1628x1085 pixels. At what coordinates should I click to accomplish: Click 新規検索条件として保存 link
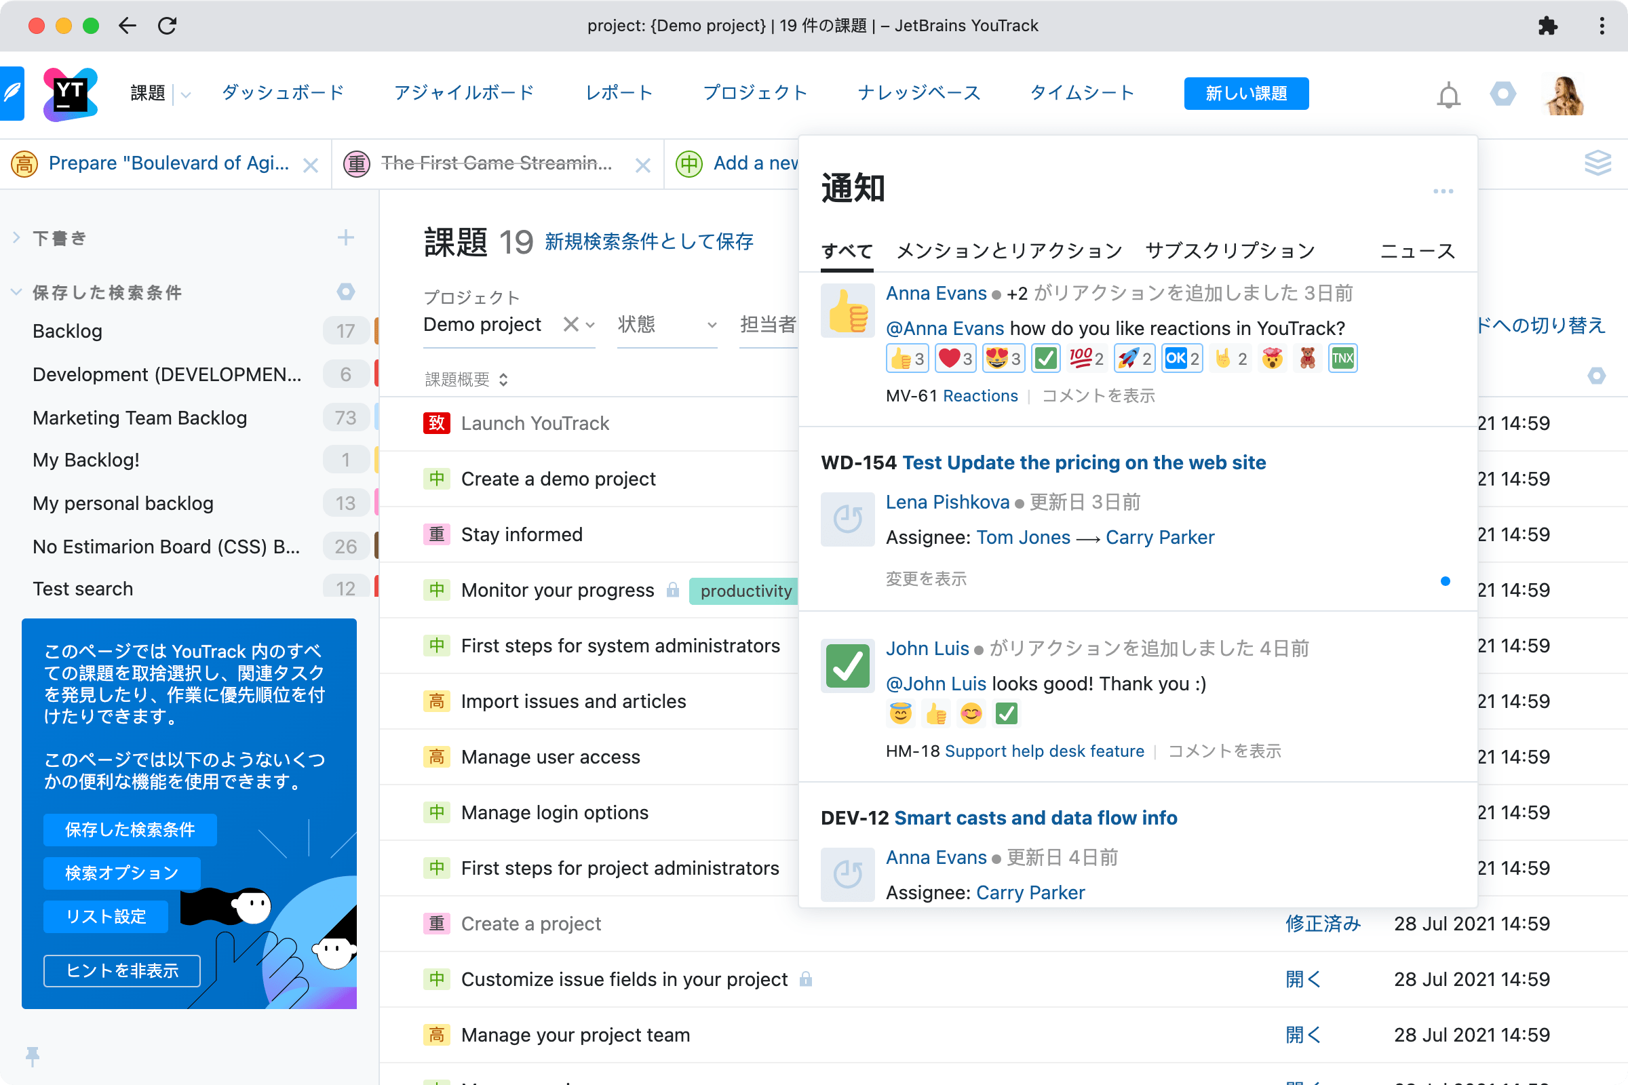[649, 241]
